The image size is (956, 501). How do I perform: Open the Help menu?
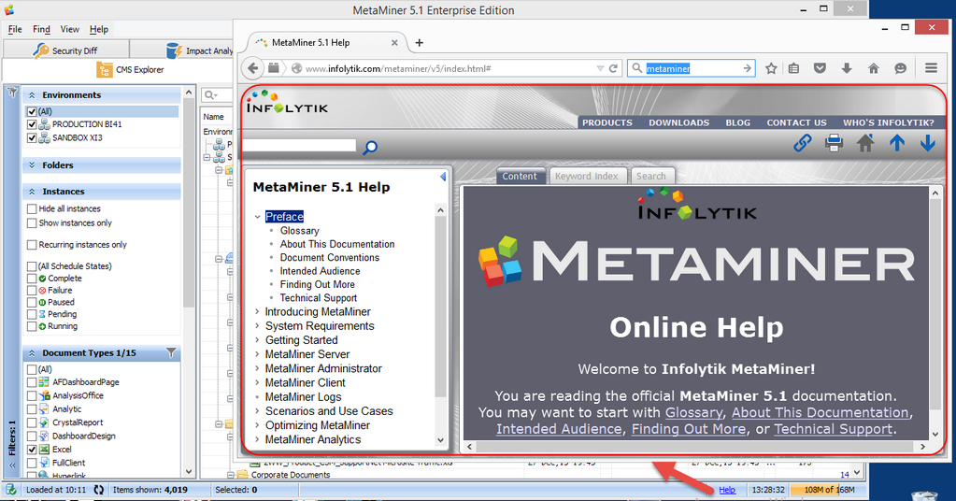(99, 29)
